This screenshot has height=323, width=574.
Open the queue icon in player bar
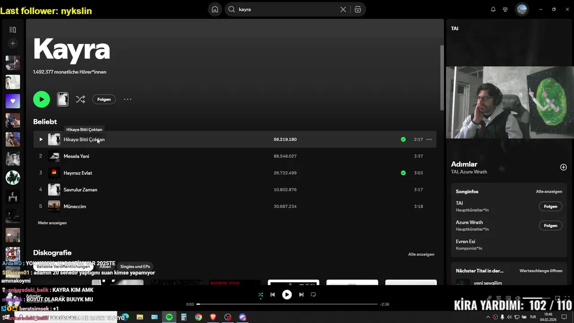coord(499,298)
